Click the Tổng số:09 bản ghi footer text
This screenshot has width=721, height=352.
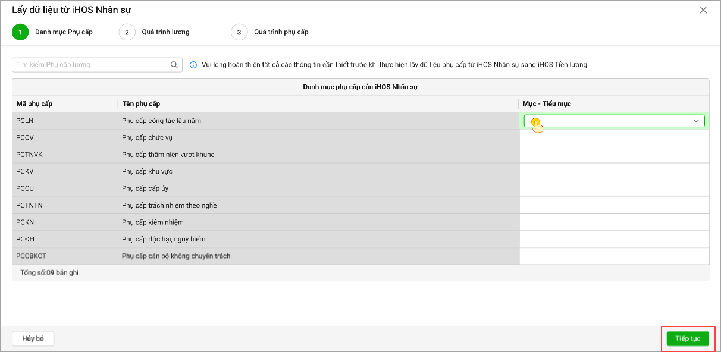[49, 272]
